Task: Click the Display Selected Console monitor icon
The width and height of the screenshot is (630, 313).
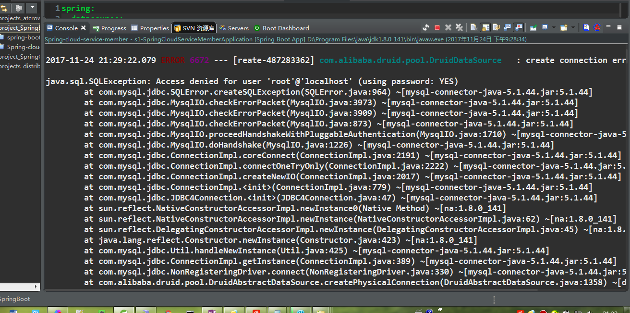Action: click(544, 27)
